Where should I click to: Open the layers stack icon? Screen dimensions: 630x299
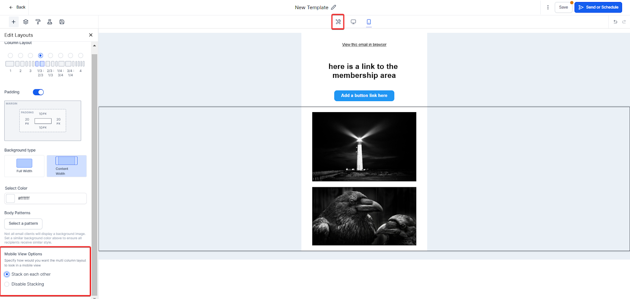click(x=26, y=22)
